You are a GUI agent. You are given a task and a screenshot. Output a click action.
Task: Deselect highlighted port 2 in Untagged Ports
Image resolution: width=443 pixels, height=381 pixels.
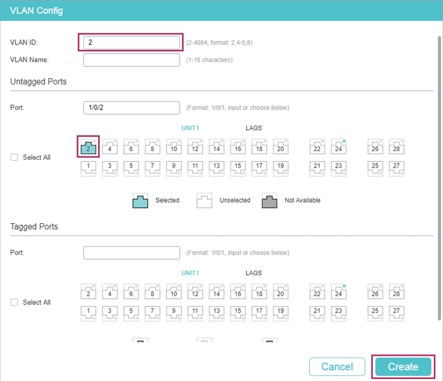click(x=89, y=148)
